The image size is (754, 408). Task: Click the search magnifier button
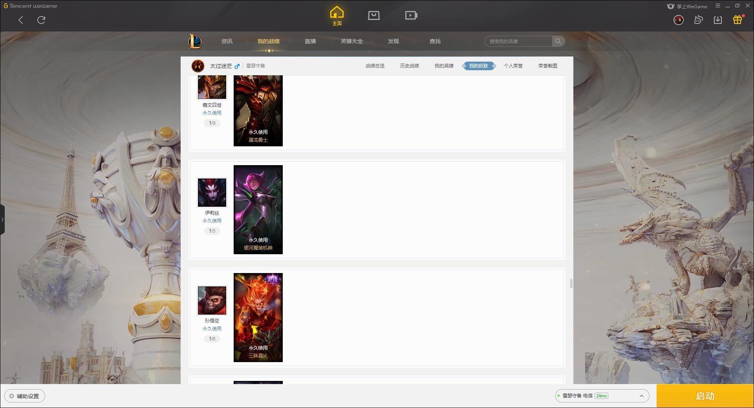pyautogui.click(x=558, y=41)
